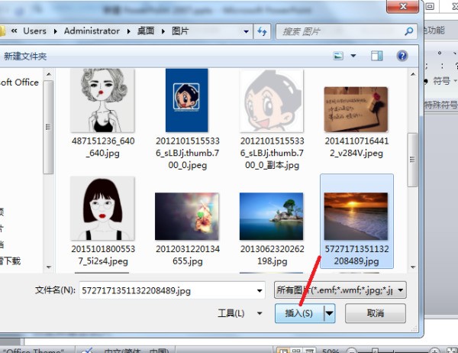Click the dialog resize grip corner

tap(414, 329)
